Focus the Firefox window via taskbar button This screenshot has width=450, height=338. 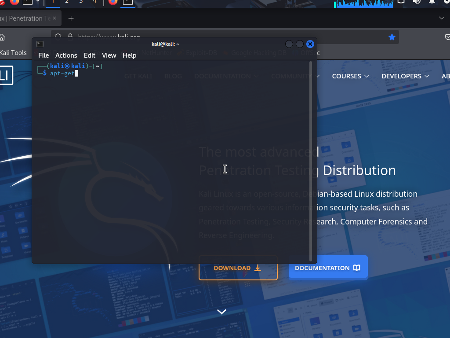pos(113,2)
